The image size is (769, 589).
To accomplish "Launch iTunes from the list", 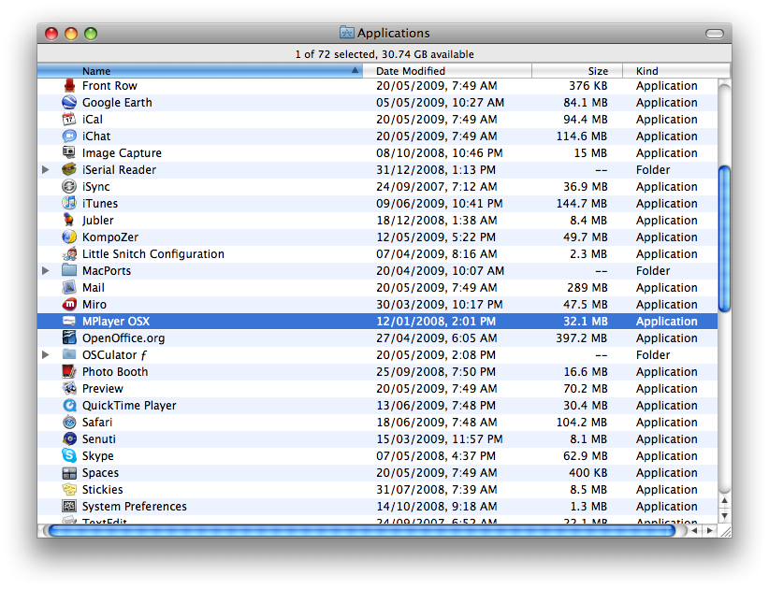I will 69,203.
